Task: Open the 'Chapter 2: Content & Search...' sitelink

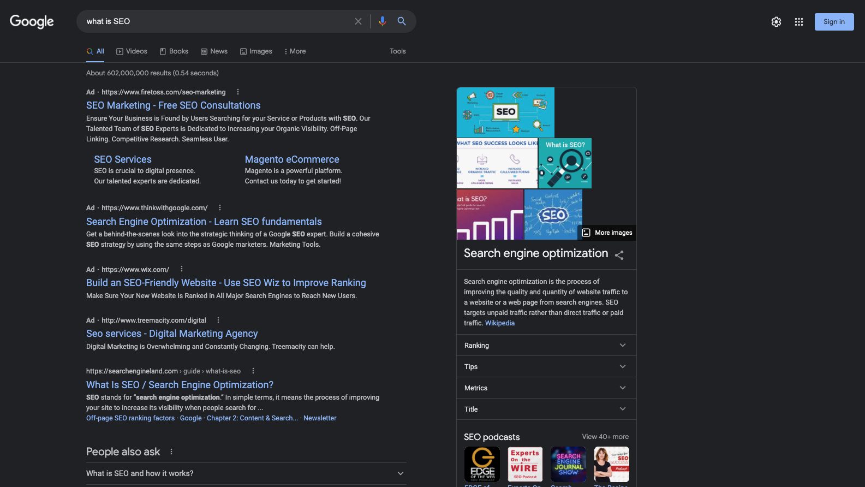Action: point(252,418)
